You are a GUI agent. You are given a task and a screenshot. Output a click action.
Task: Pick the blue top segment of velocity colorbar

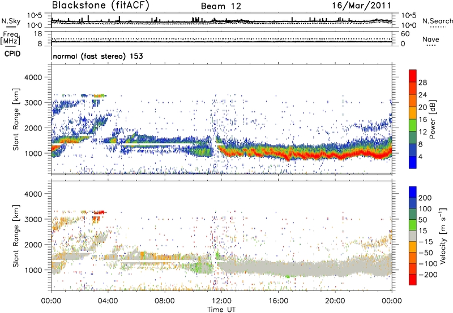point(413,192)
